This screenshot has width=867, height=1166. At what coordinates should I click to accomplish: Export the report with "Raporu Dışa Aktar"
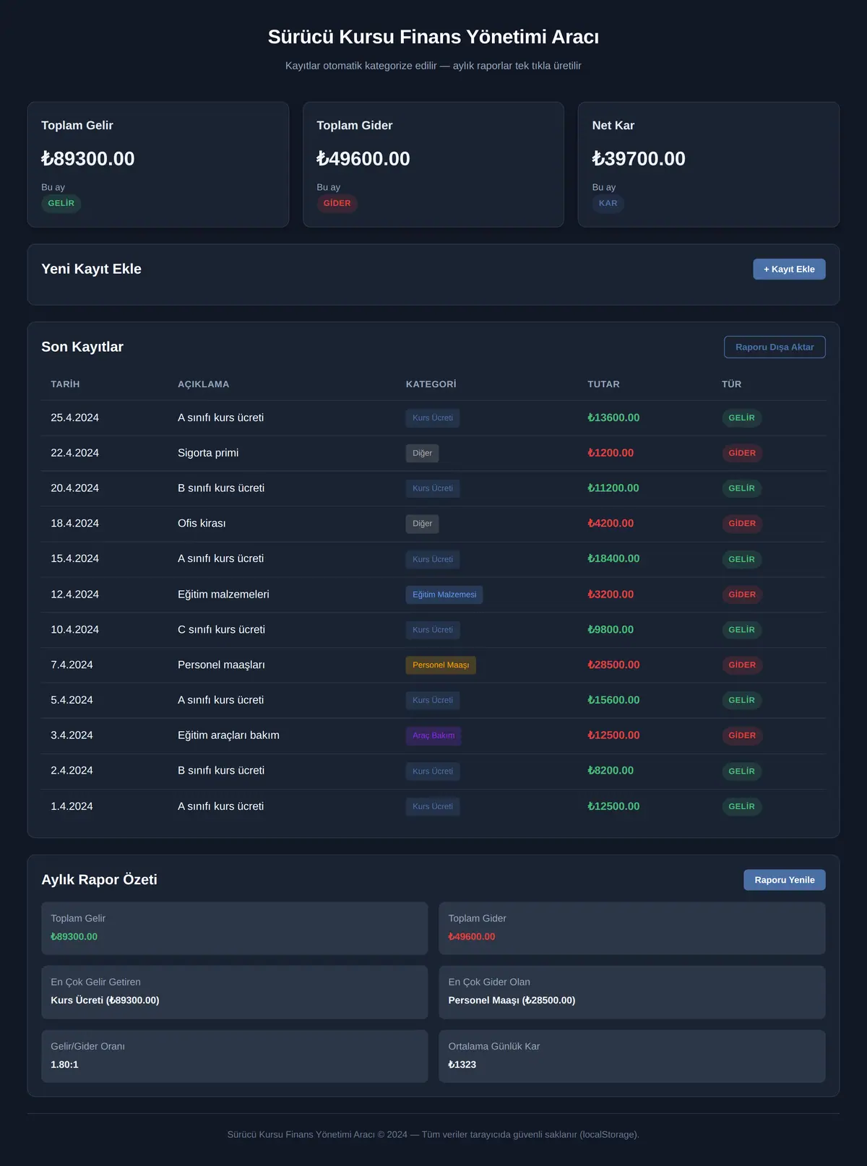(775, 347)
